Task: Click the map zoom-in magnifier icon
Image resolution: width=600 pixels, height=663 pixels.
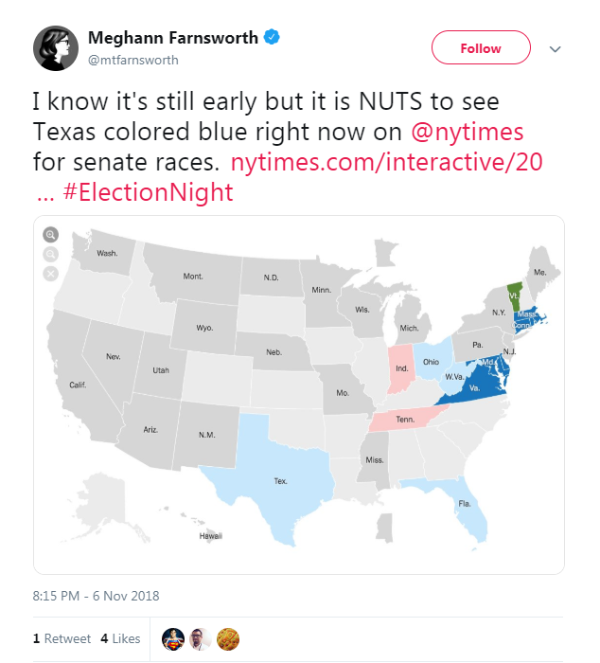Action: coord(51,235)
